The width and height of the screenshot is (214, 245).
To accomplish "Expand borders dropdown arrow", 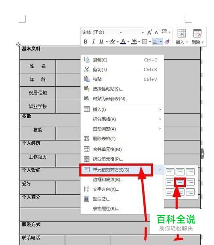I will [x=150, y=42].
